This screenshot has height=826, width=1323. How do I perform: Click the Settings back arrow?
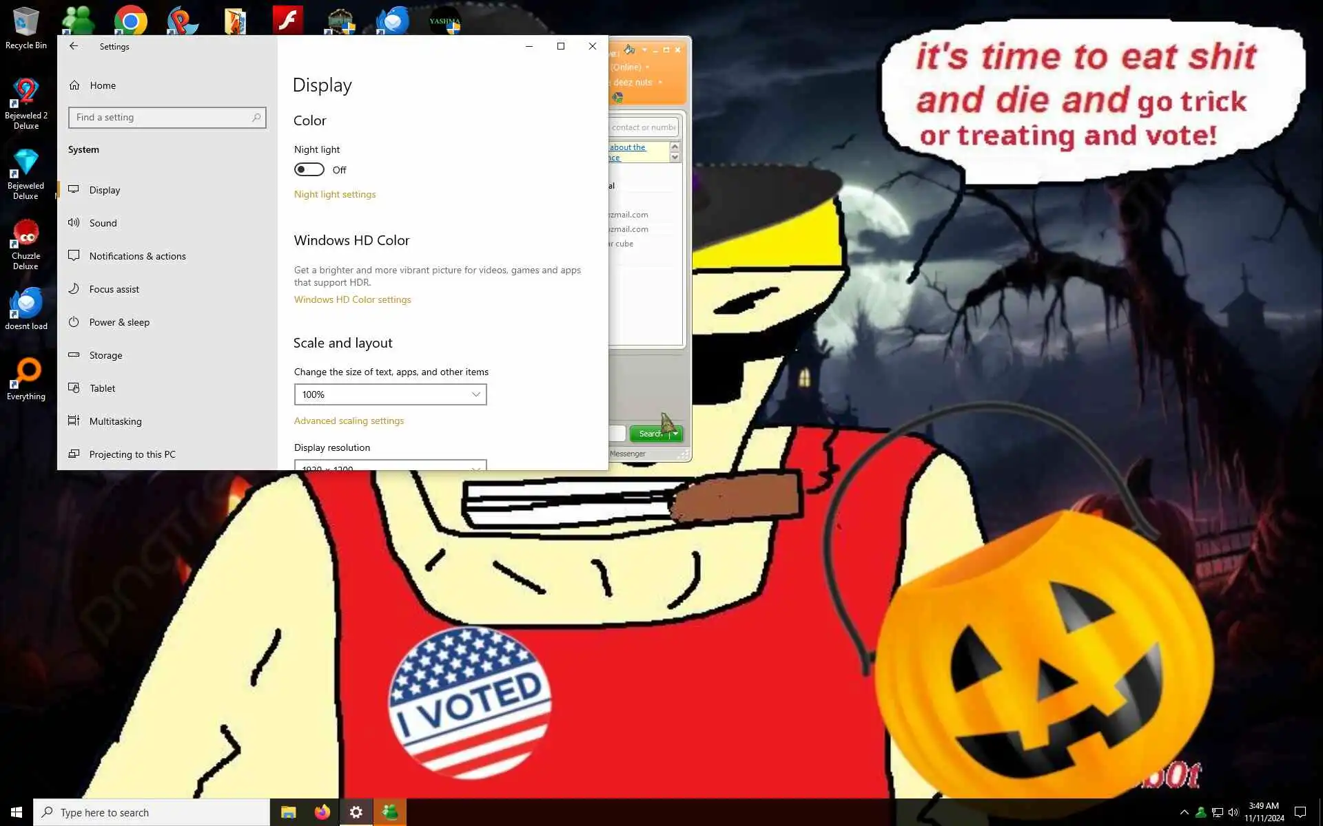[74, 46]
